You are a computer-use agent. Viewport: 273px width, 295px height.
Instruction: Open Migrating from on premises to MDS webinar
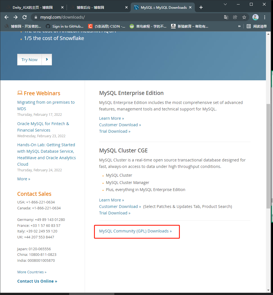pos(46,106)
